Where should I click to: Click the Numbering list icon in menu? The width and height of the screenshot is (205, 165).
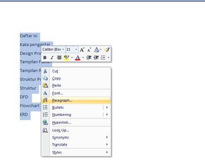pyautogui.click(x=45, y=114)
